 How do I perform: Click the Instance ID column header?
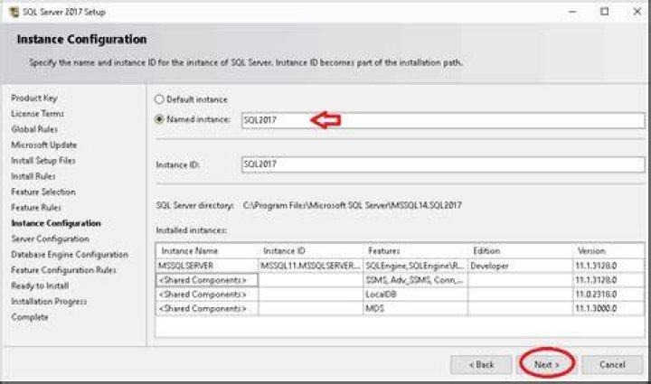click(310, 251)
